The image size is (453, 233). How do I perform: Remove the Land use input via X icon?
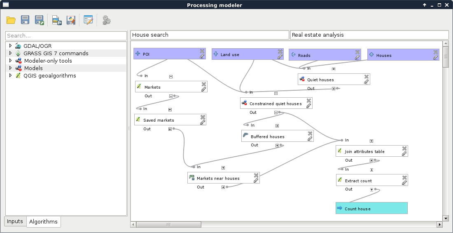click(280, 52)
